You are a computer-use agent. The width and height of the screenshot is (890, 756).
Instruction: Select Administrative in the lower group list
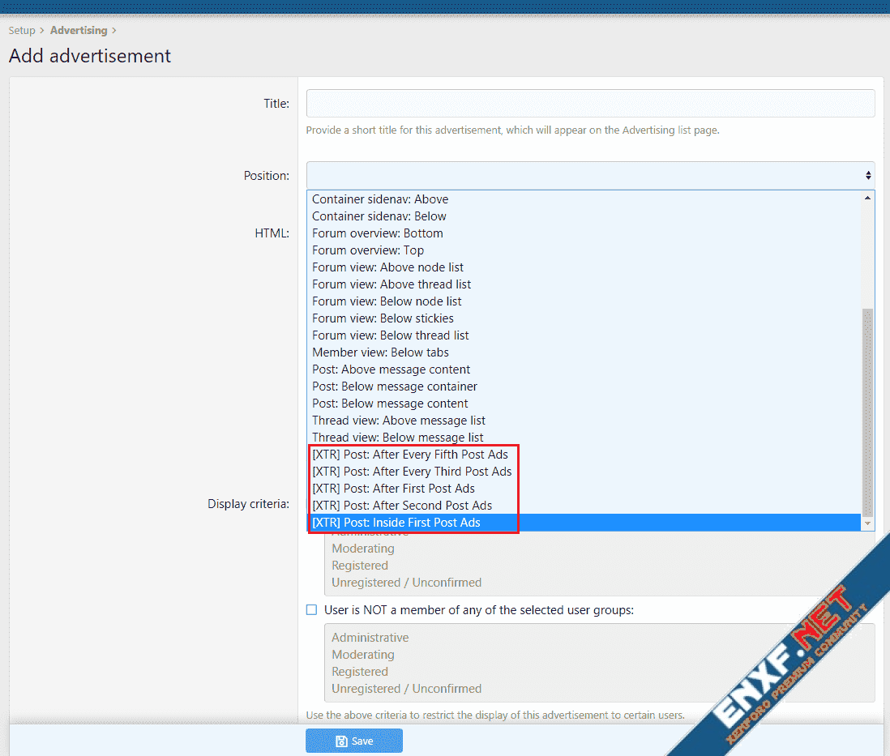(370, 638)
